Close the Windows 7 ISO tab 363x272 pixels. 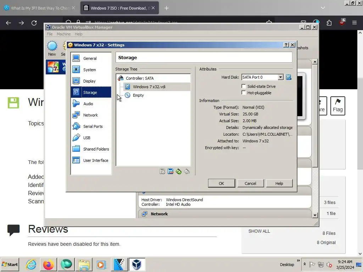153,8
